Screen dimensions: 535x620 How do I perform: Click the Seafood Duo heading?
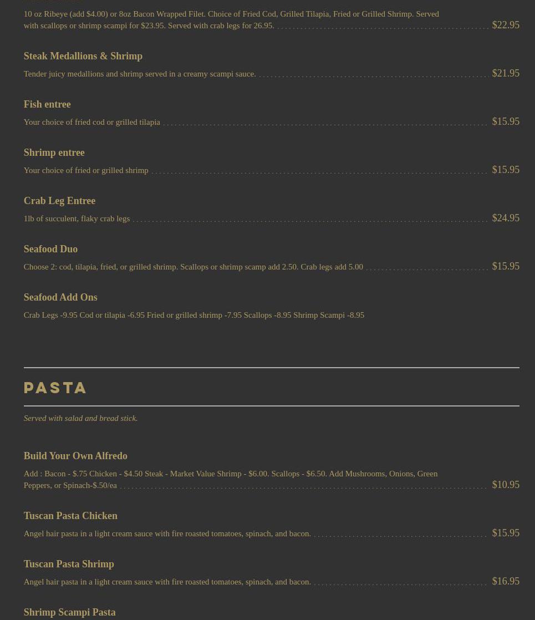coord(50,249)
